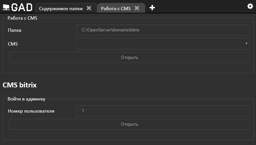This screenshot has width=256, height=145.
Task: Select the Работа с CMS tab
Action: point(116,9)
